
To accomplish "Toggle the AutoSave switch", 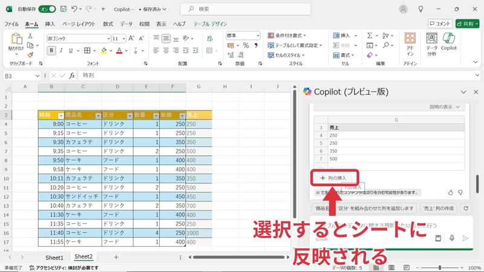I will 47,9.
